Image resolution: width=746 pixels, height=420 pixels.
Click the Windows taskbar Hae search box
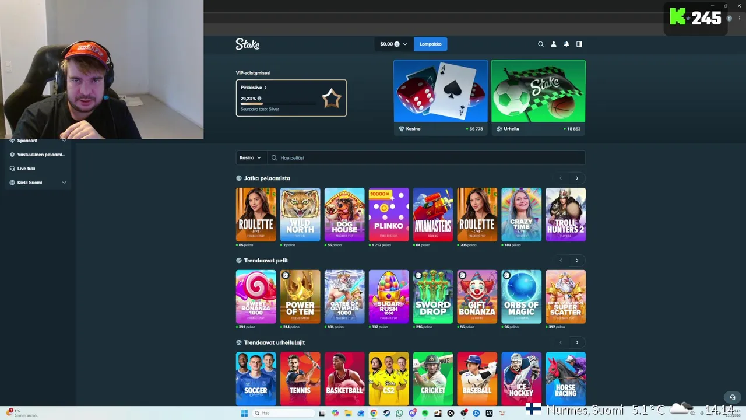[x=284, y=413]
